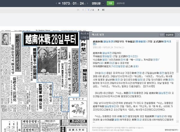This screenshot has height=132, width=180.
Task: Click the 경향신문 1973.01.24 기사(뉴스) byline
Action: click(109, 47)
